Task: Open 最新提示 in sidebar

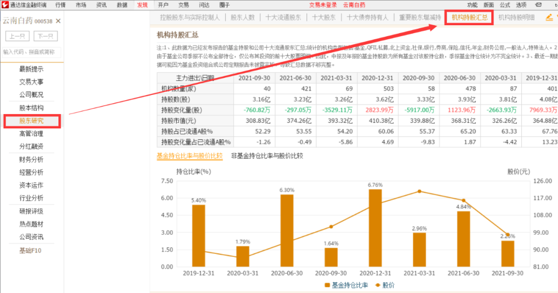Action: [x=32, y=69]
